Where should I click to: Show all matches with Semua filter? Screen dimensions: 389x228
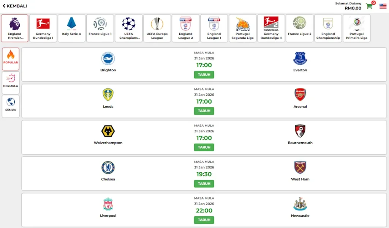click(x=11, y=106)
